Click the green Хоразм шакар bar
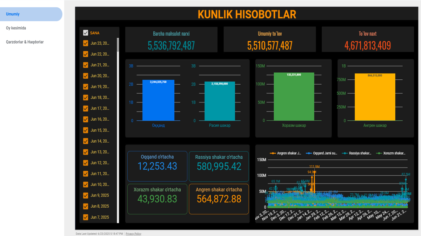 [294, 97]
